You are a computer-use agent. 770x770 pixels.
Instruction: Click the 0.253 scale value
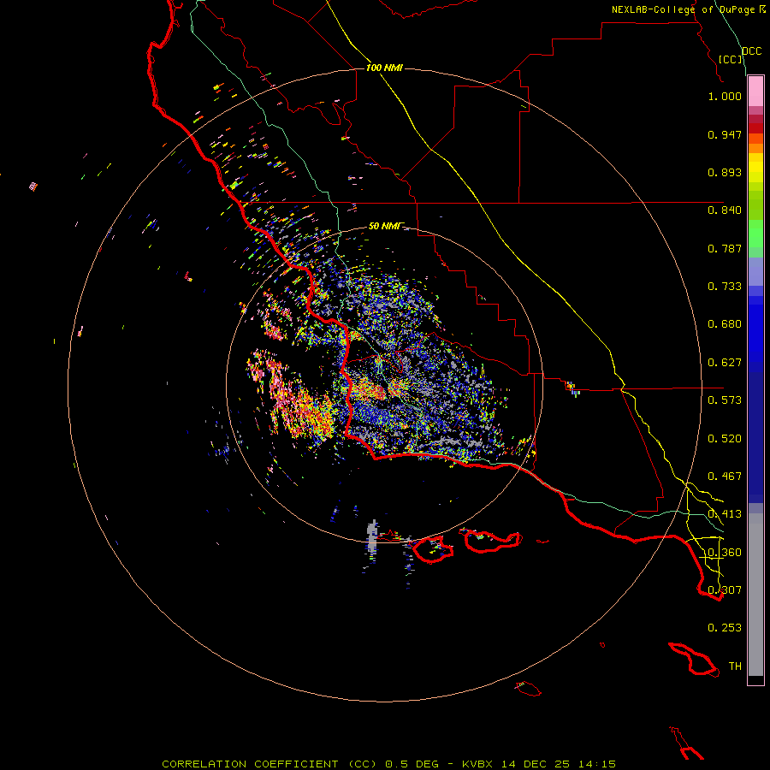(x=725, y=628)
